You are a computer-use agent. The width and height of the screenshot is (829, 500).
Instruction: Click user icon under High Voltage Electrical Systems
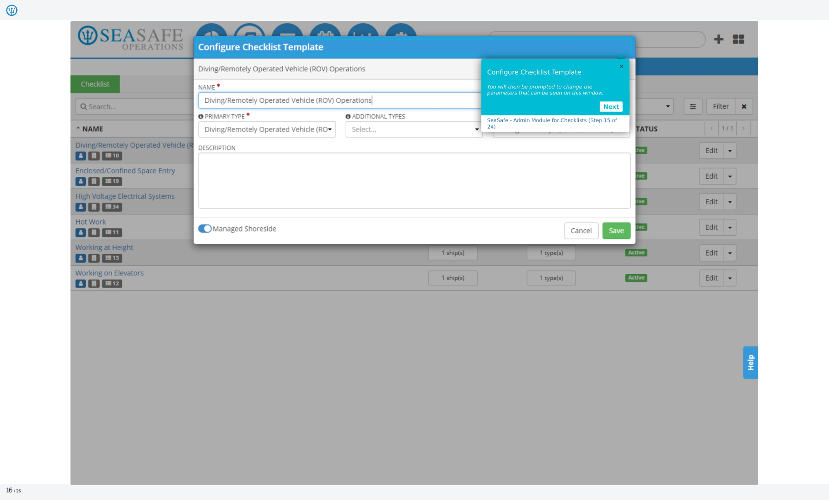tap(81, 207)
